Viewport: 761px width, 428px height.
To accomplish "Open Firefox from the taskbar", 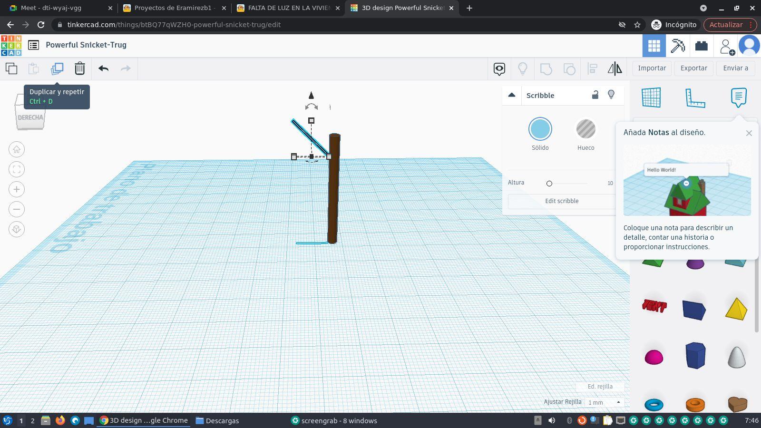I will [x=60, y=421].
